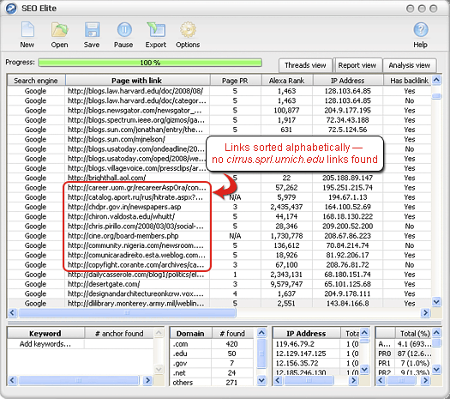Click the Alexa Rank value 2,435,437

click(x=286, y=207)
